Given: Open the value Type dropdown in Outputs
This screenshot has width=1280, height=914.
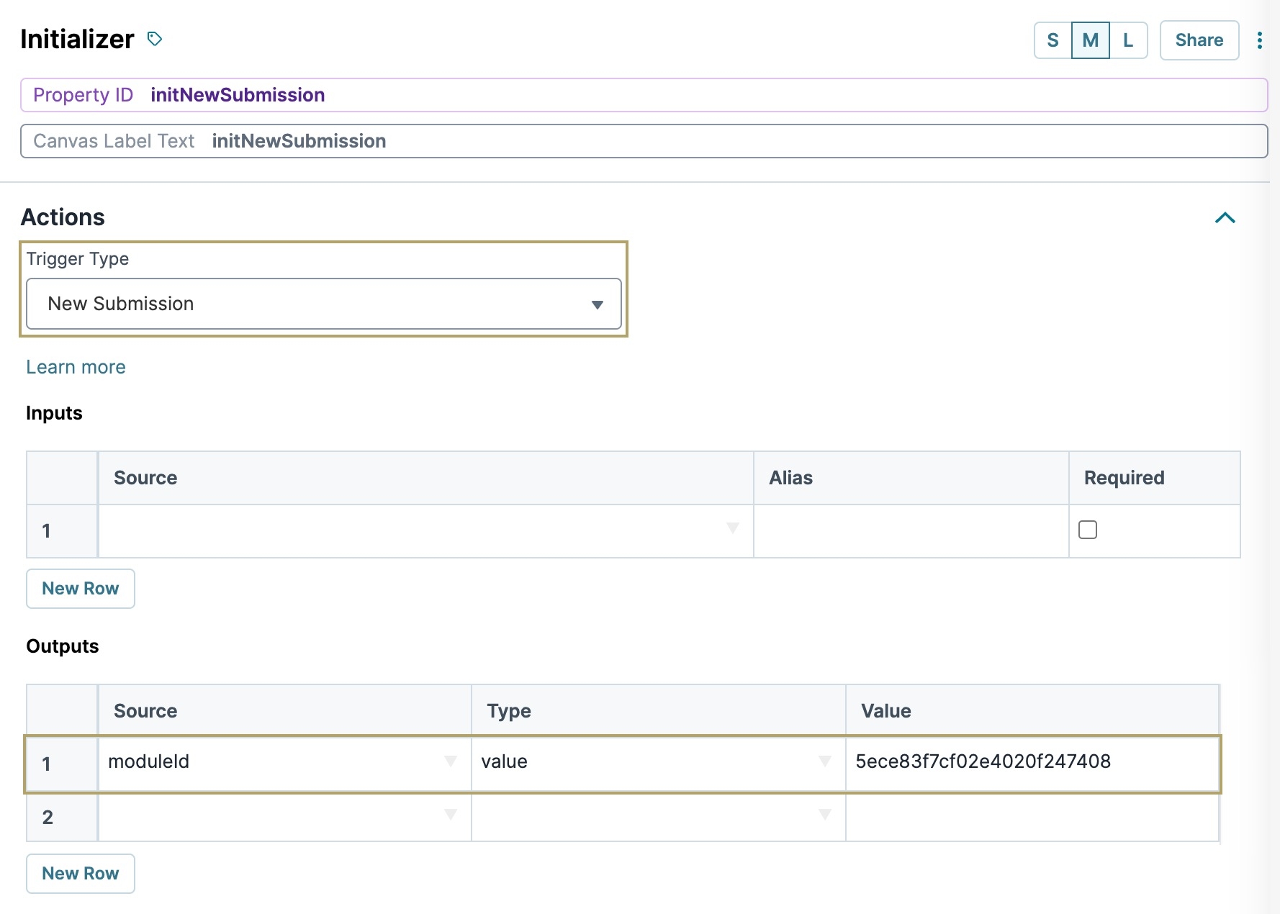Looking at the screenshot, I should coord(658,763).
